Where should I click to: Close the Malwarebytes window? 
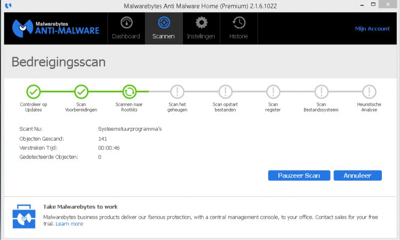coord(388,4)
